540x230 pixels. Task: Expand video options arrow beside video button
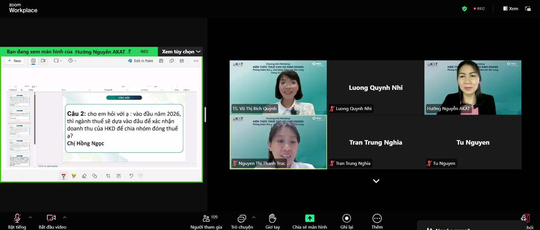[65, 217]
